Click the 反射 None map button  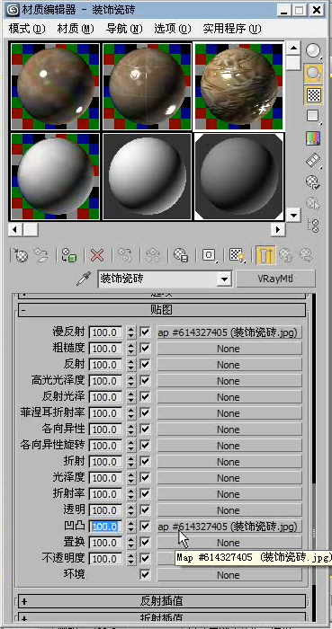coord(229,365)
